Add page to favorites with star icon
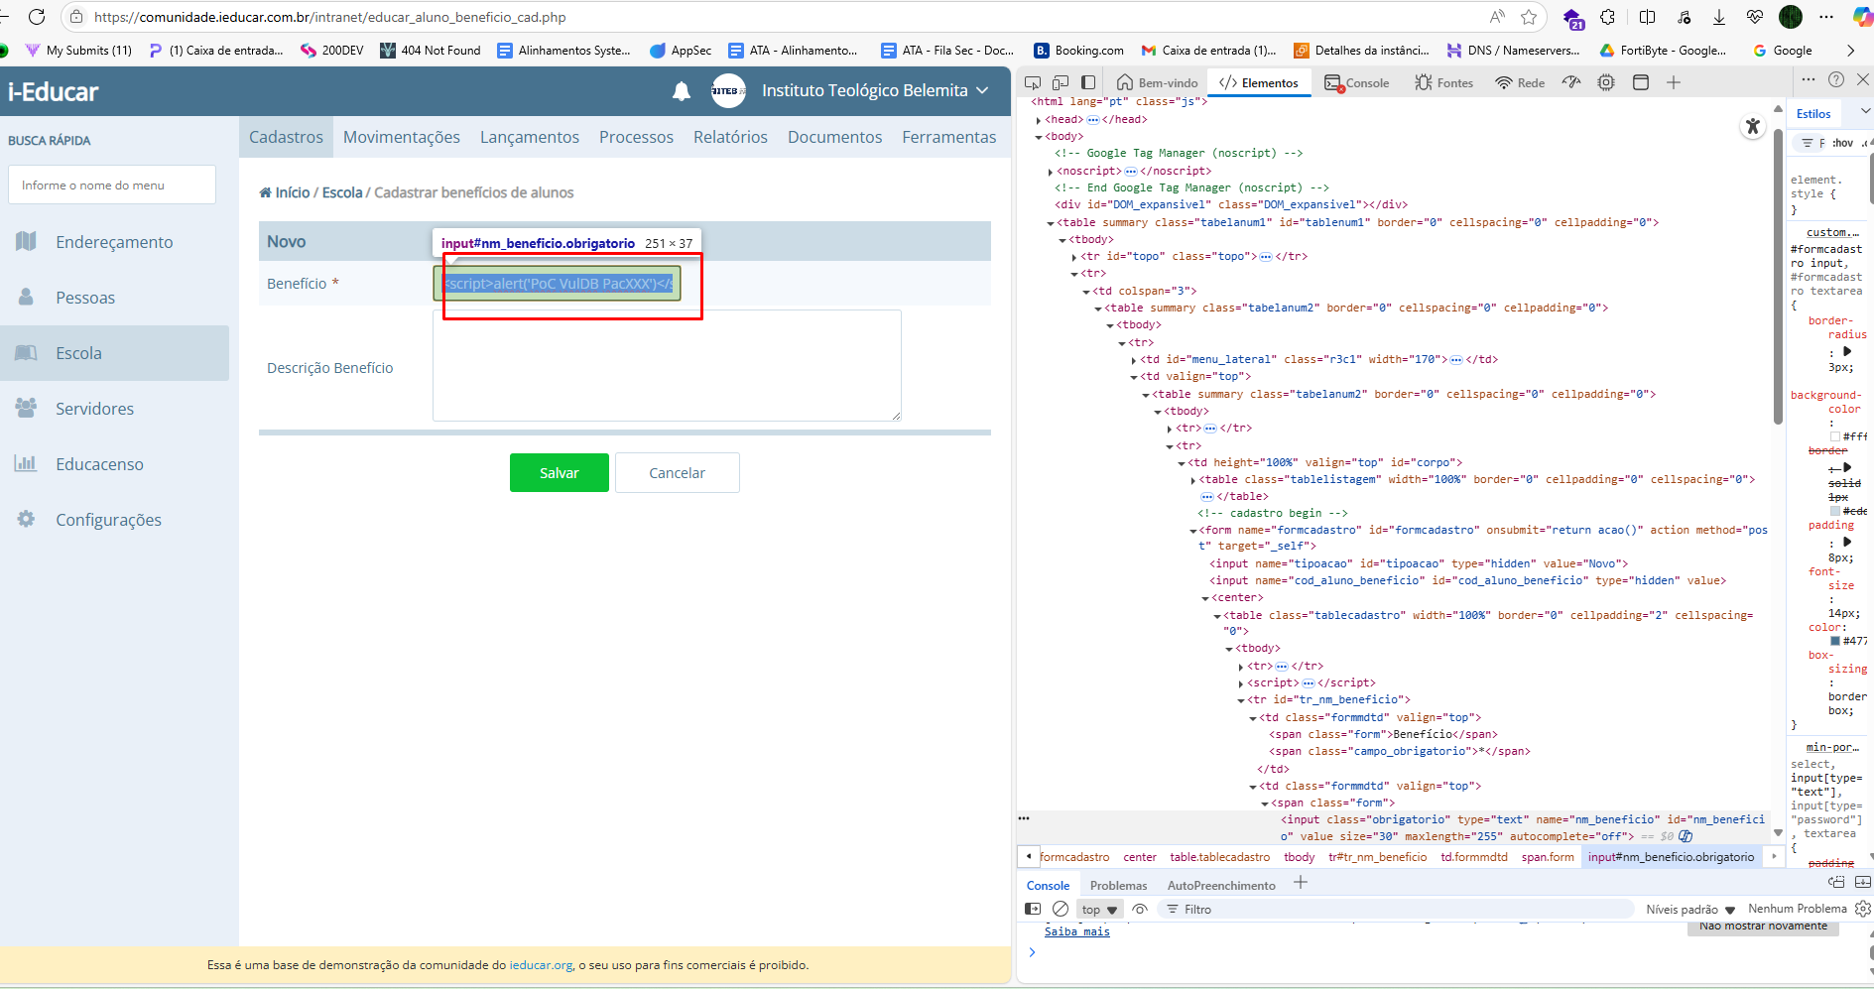The height and width of the screenshot is (989, 1874). (1529, 17)
